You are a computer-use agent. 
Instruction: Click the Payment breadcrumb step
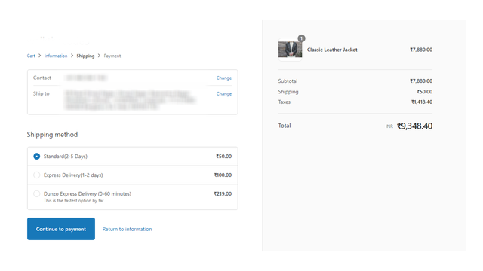pos(112,56)
